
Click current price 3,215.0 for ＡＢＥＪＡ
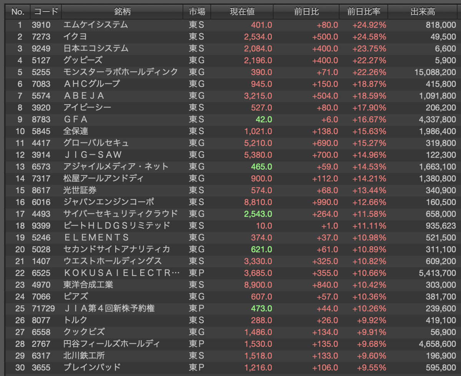click(x=258, y=96)
